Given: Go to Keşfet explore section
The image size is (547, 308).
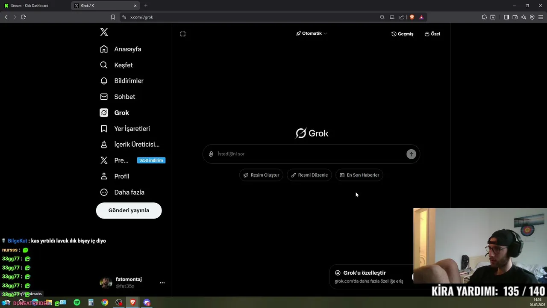Looking at the screenshot, I should tap(116, 65).
